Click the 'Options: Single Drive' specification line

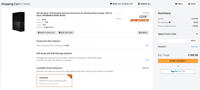pos(45,27)
